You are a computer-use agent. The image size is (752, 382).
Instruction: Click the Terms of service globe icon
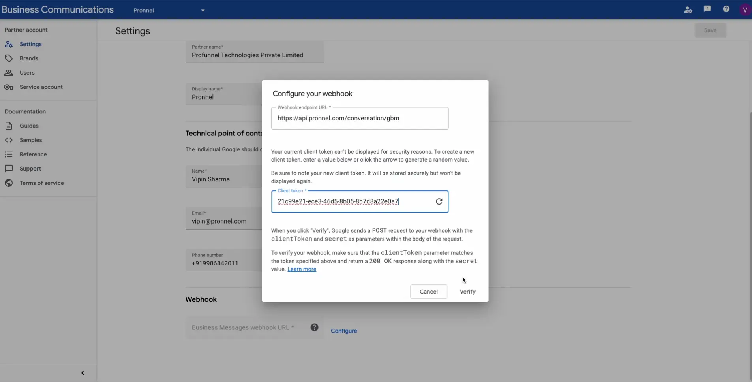point(9,183)
